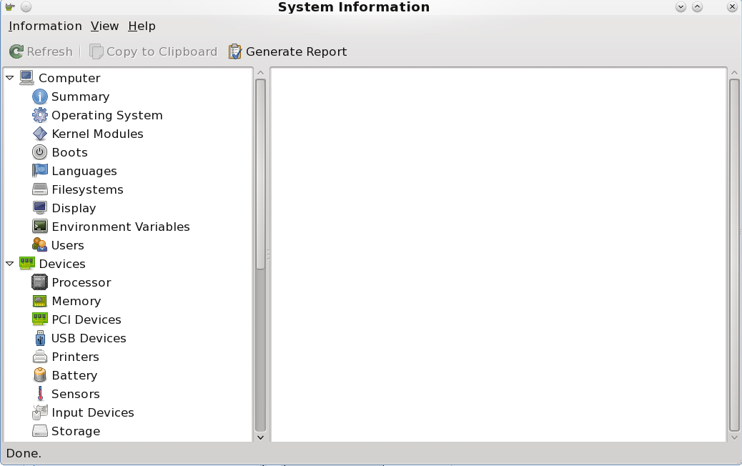This screenshot has height=466, width=742.
Task: Select the Operating System gear icon
Action: click(40, 115)
